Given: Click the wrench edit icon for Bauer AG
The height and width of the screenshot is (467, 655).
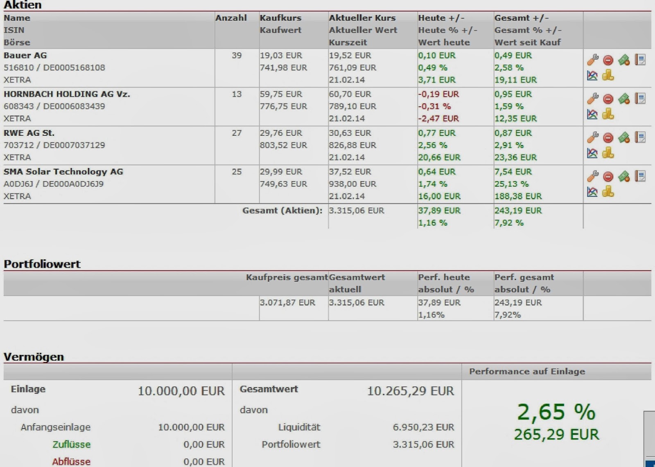Looking at the screenshot, I should coord(592,60).
